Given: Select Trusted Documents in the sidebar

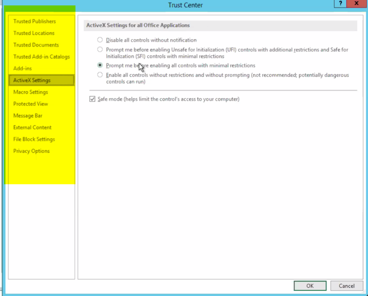Looking at the screenshot, I should pos(36,45).
